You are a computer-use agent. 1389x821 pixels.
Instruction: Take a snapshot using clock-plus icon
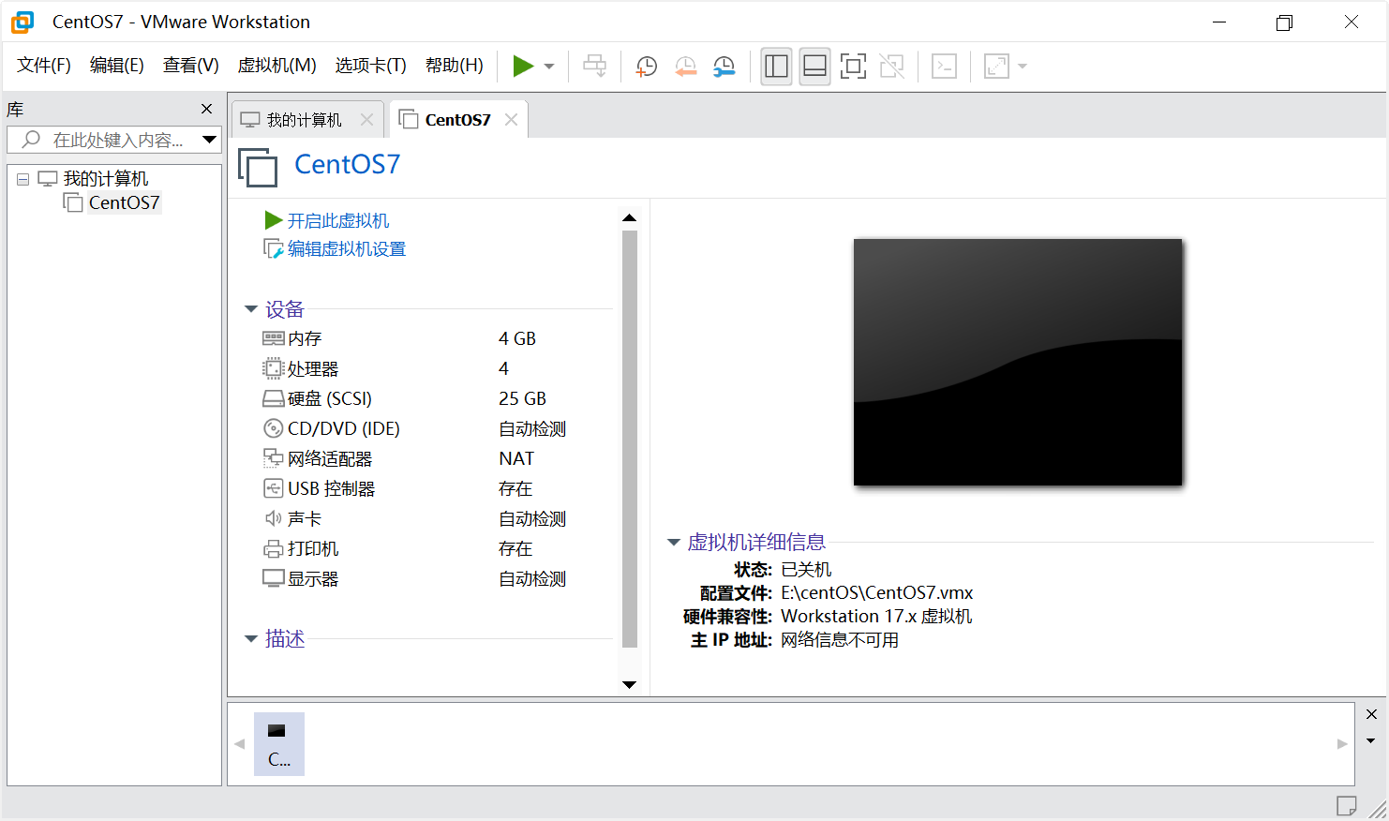tap(647, 66)
